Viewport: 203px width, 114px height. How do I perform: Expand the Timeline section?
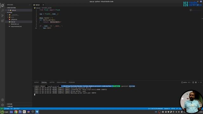pos(18,106)
